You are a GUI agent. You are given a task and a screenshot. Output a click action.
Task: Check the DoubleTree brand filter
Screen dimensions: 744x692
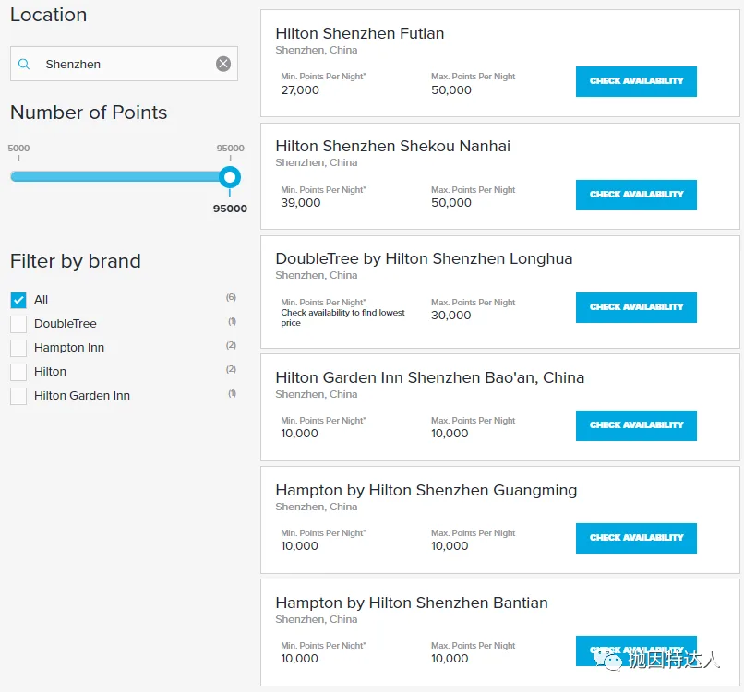[x=18, y=324]
